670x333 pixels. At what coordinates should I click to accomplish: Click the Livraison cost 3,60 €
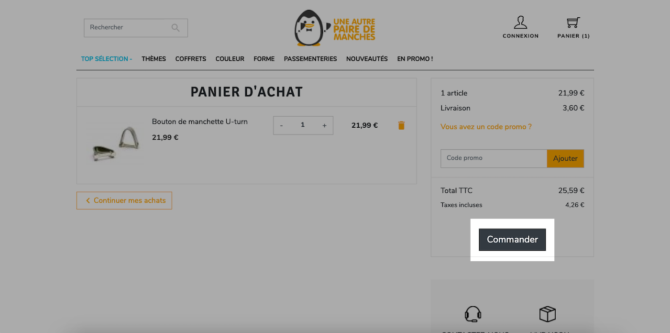[x=573, y=108]
